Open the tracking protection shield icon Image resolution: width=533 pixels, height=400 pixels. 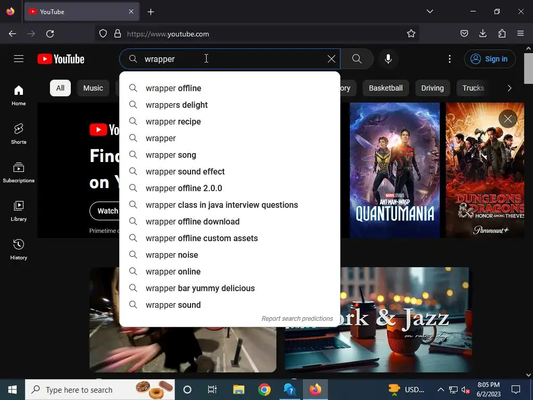[103, 34]
